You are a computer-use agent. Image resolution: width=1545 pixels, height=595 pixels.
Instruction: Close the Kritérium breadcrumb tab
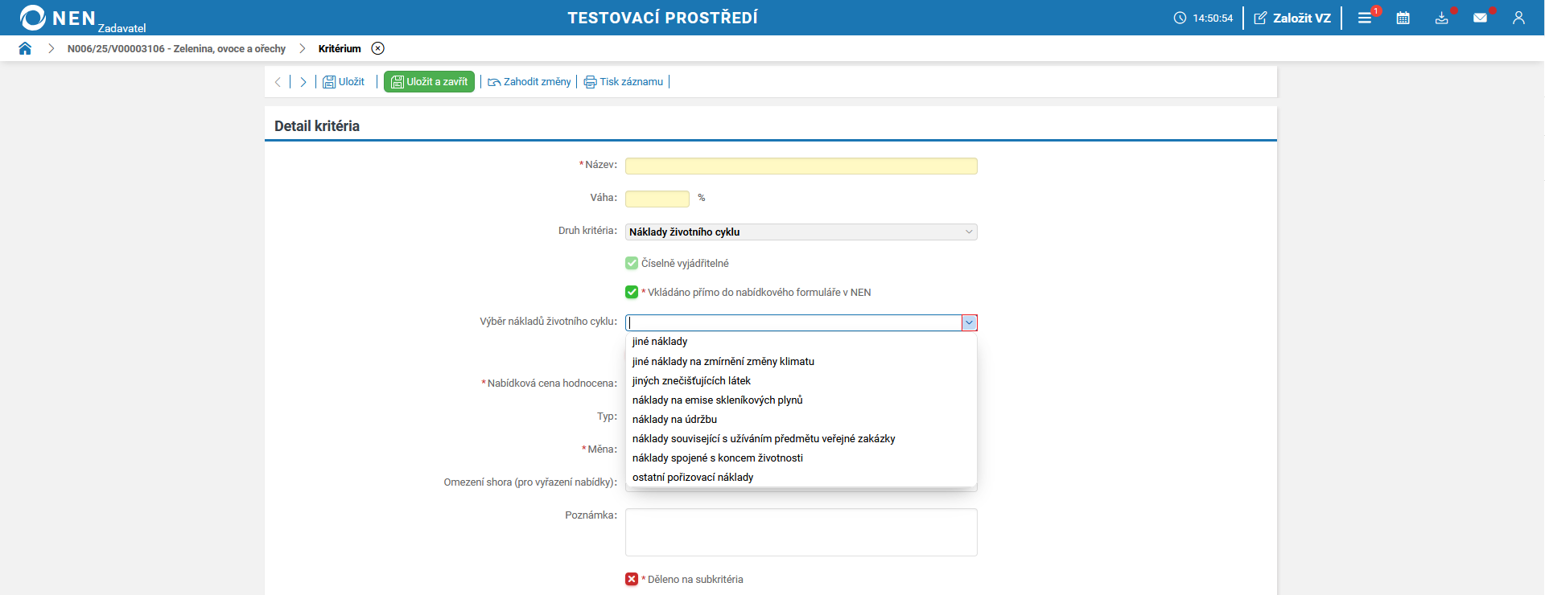[x=378, y=48]
